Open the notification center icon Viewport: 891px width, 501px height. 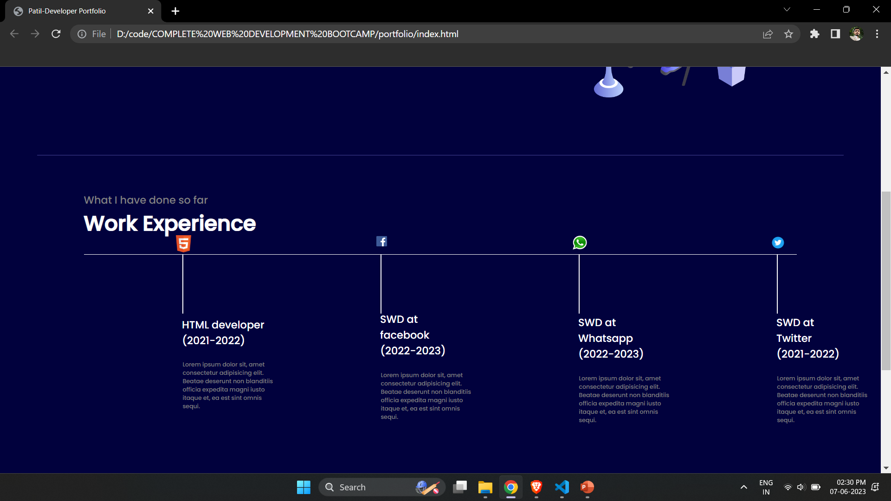pyautogui.click(x=875, y=487)
